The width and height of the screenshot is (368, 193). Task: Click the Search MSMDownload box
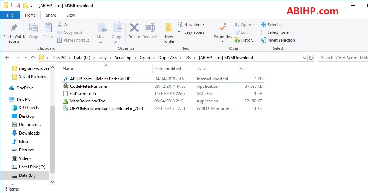click(x=343, y=58)
